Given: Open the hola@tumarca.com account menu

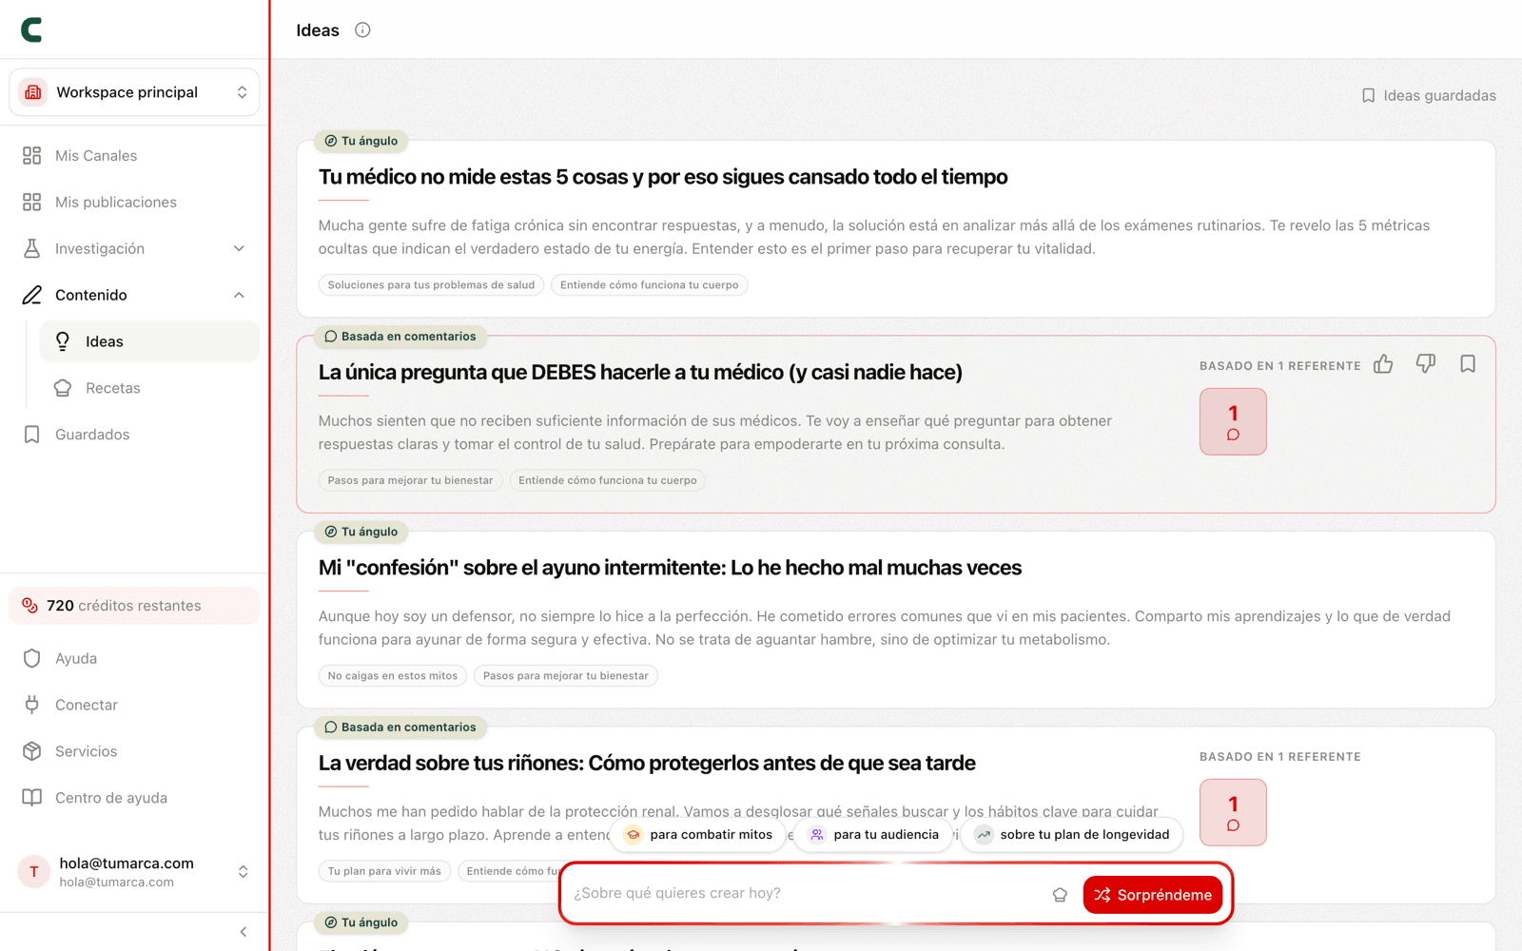Looking at the screenshot, I should (x=134, y=871).
